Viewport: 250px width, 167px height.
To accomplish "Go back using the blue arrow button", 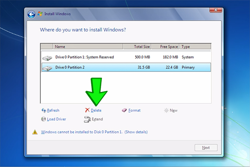I will [x=31, y=14].
